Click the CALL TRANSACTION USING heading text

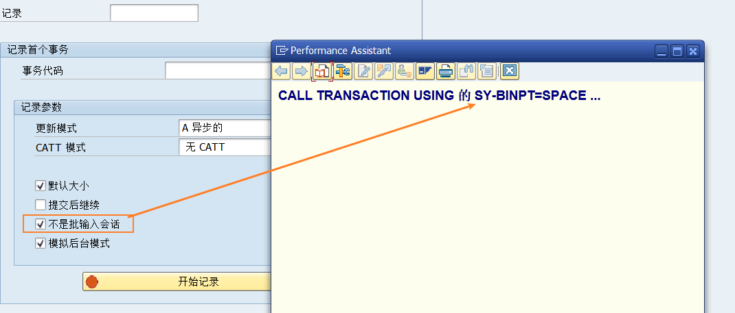439,96
